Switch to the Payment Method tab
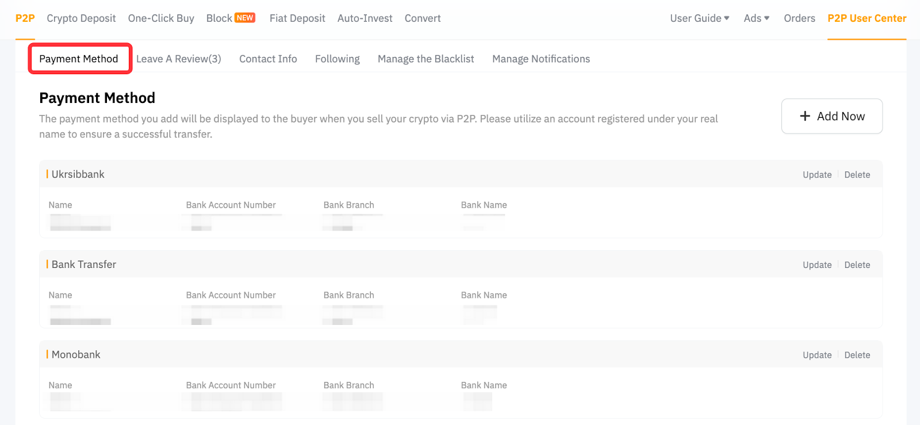920x425 pixels. 79,59
